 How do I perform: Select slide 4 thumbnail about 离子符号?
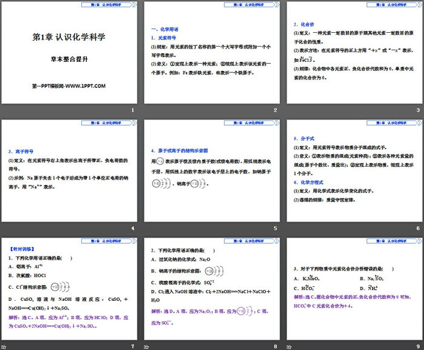click(69, 171)
